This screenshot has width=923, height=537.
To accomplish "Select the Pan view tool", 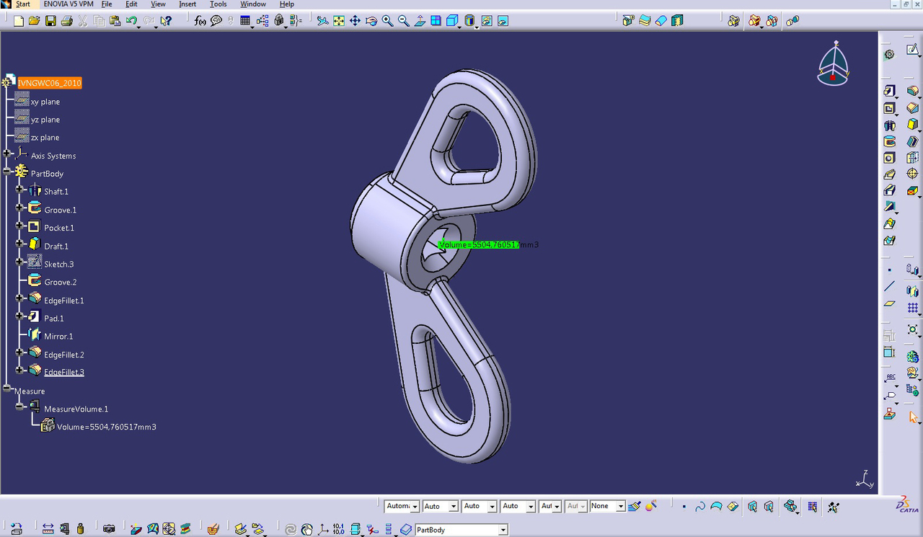I will click(355, 21).
